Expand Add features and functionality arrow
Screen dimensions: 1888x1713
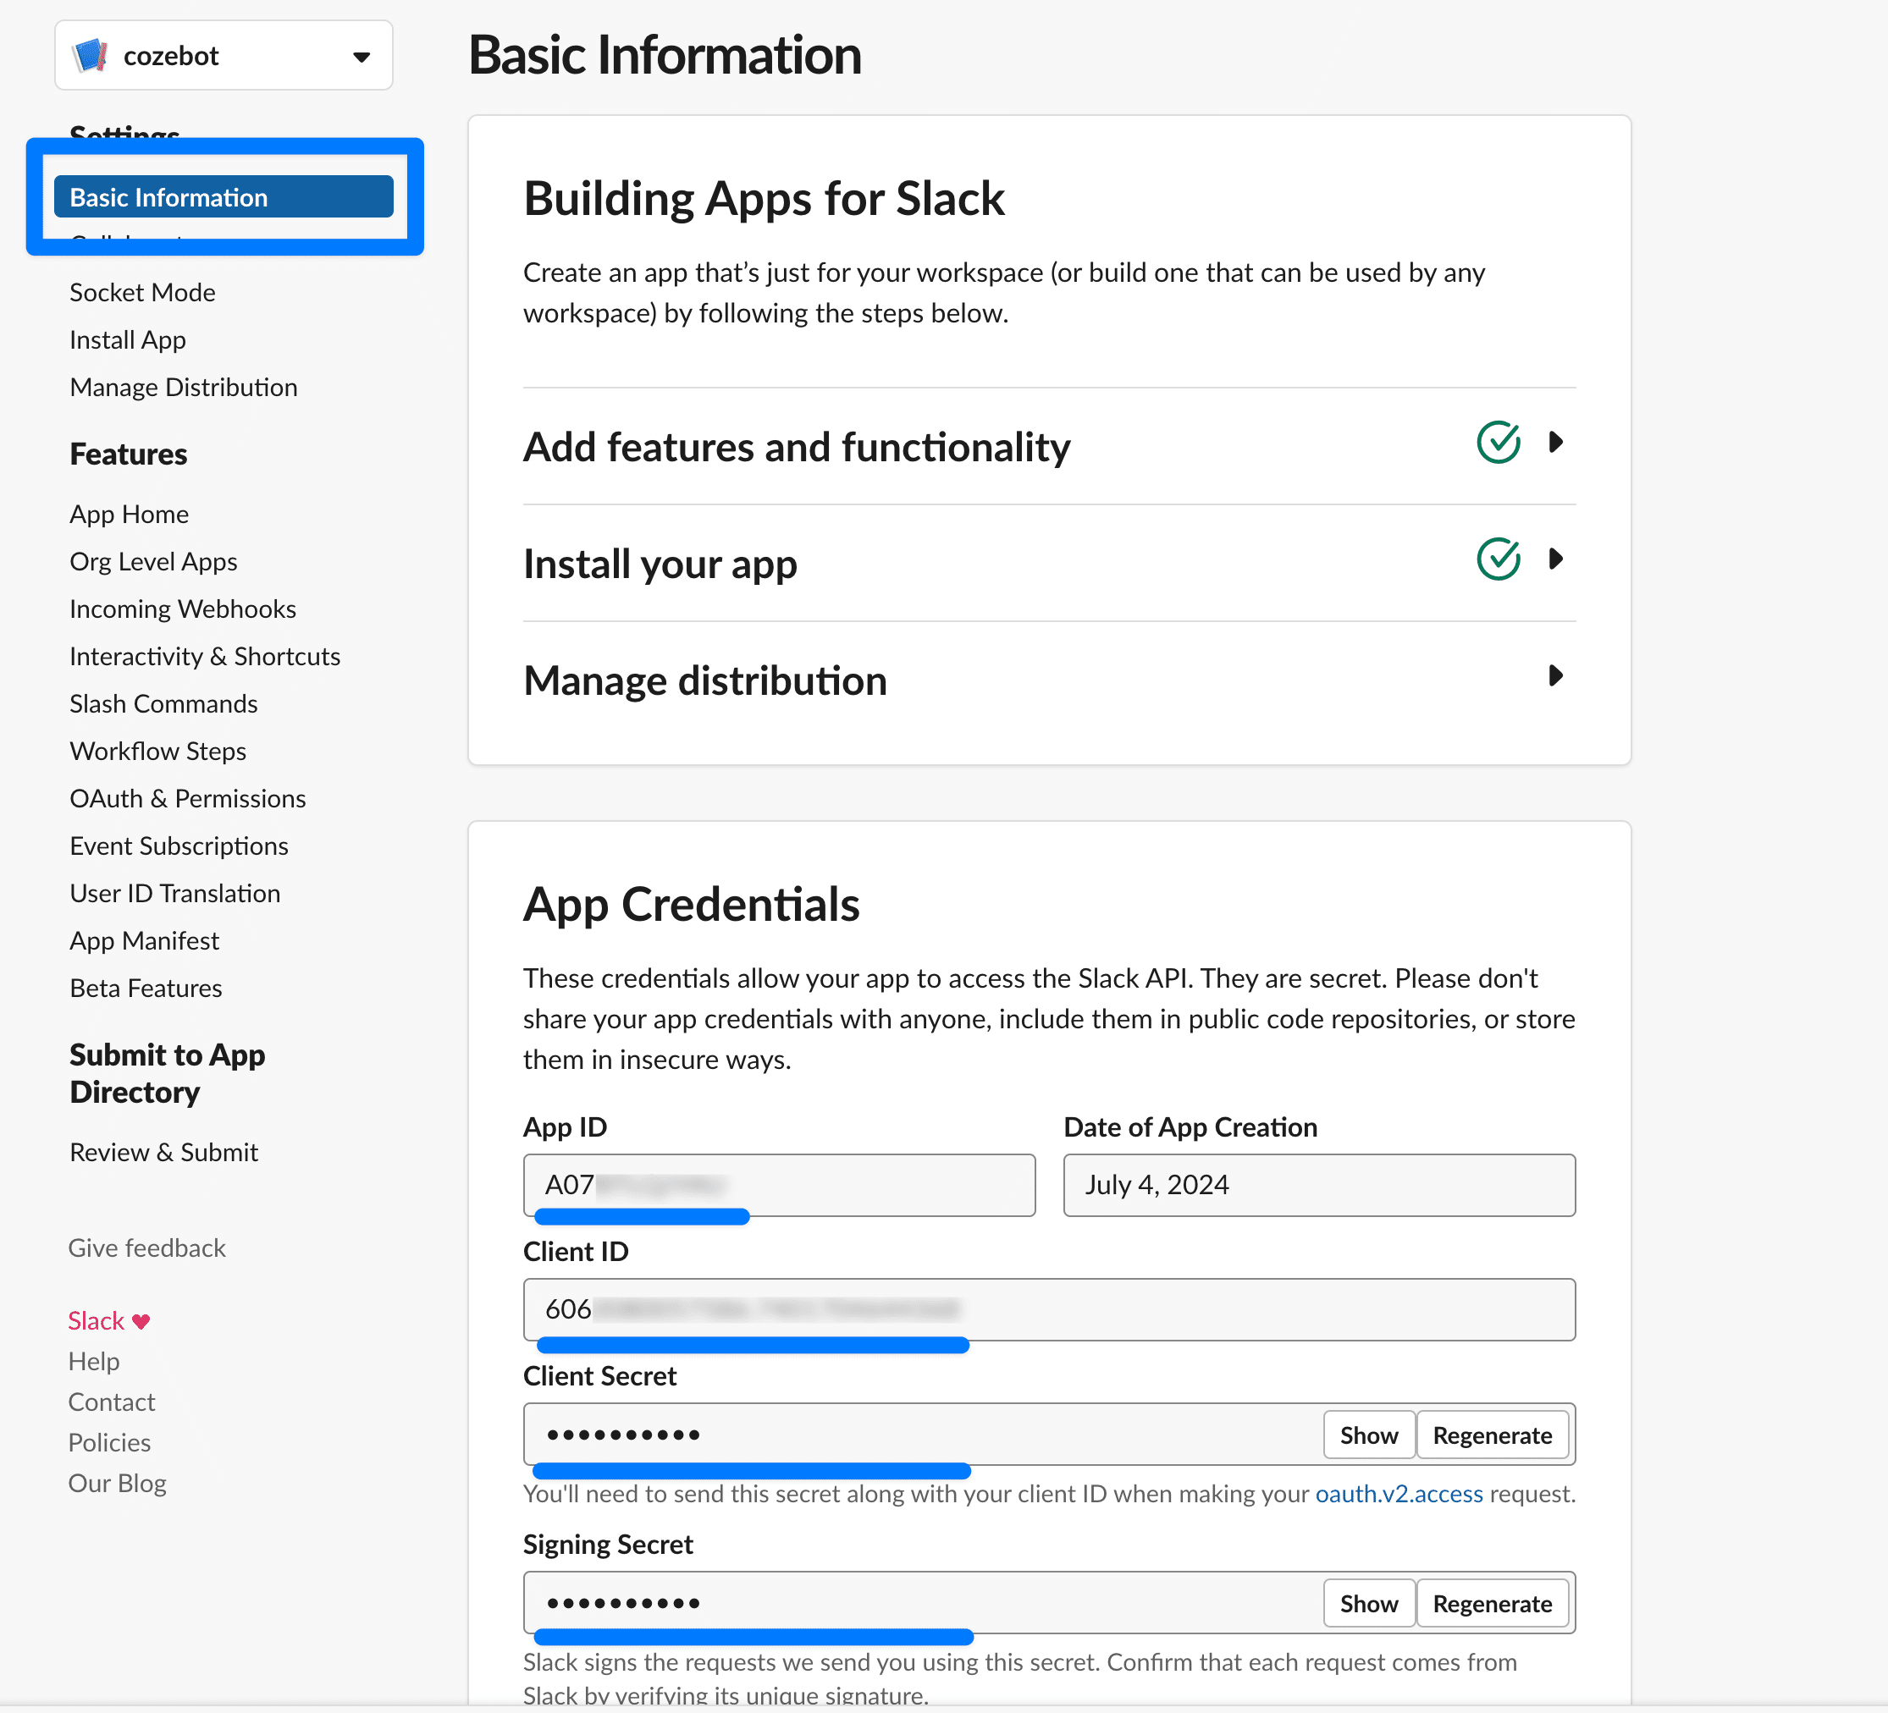pos(1555,443)
